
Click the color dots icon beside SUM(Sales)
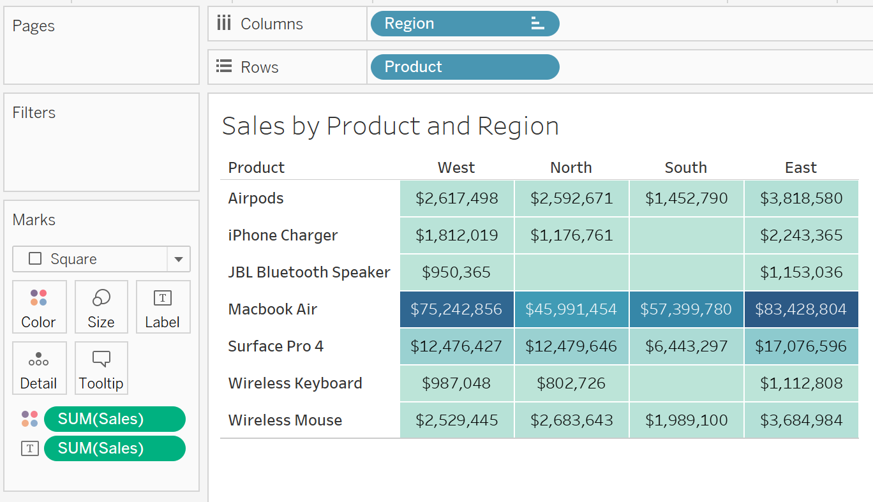tap(30, 419)
